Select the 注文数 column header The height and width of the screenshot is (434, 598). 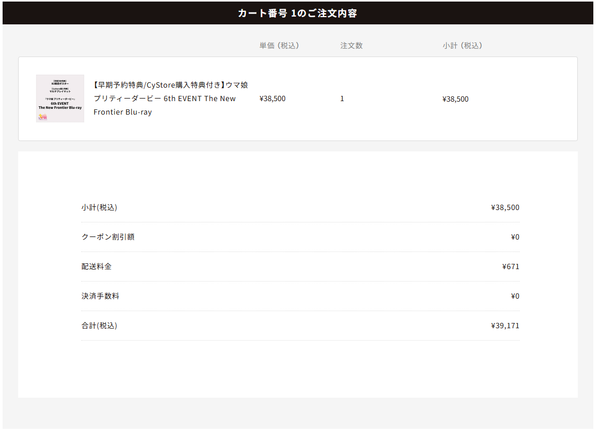[351, 46]
